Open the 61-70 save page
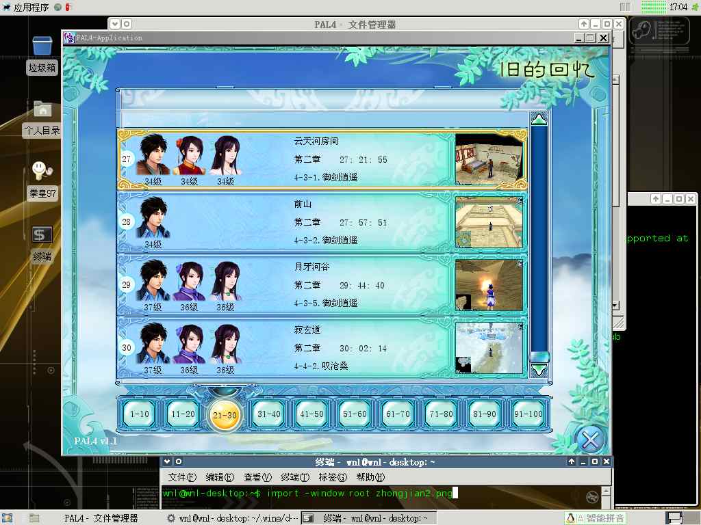The height and width of the screenshot is (525, 701). pyautogui.click(x=398, y=414)
